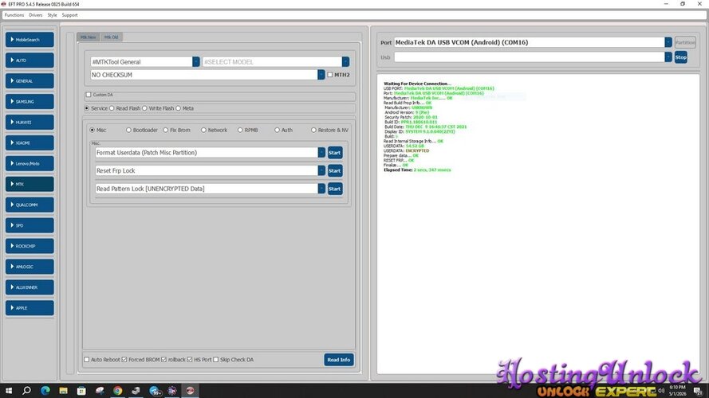
Task: Select the Auth radio option
Action: [278, 130]
